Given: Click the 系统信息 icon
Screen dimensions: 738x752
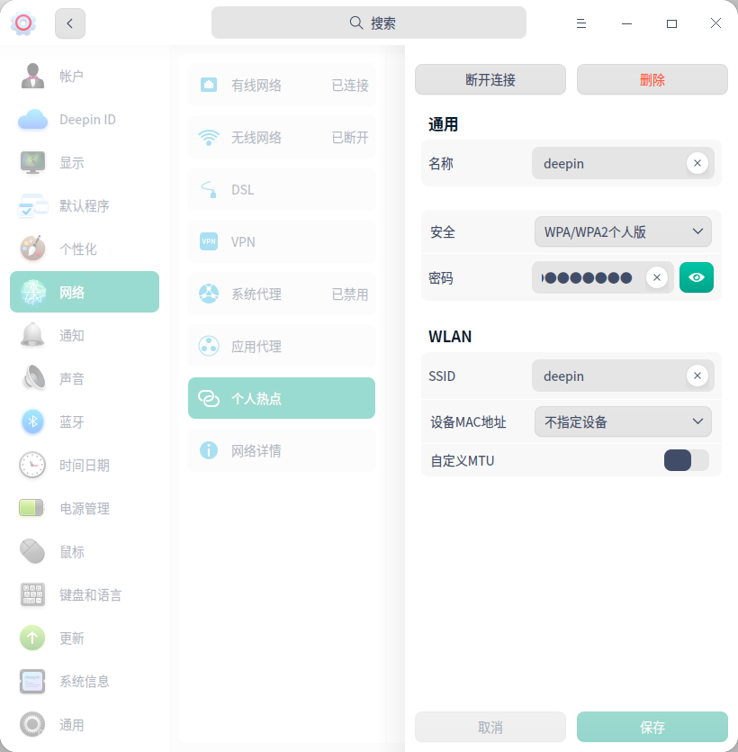Looking at the screenshot, I should point(32,681).
